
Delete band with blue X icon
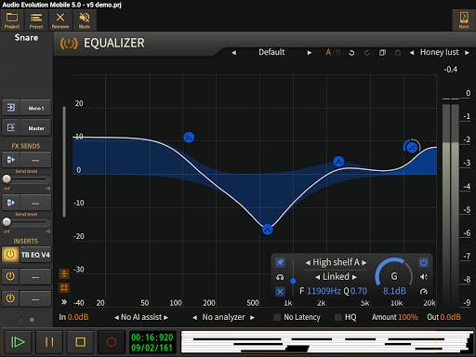[x=280, y=292]
